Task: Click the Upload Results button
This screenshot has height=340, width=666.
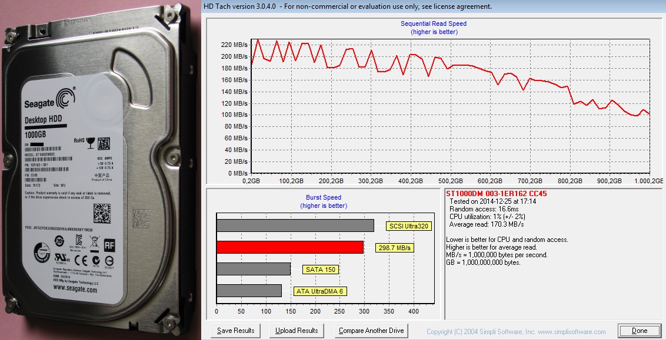Action: point(297,331)
